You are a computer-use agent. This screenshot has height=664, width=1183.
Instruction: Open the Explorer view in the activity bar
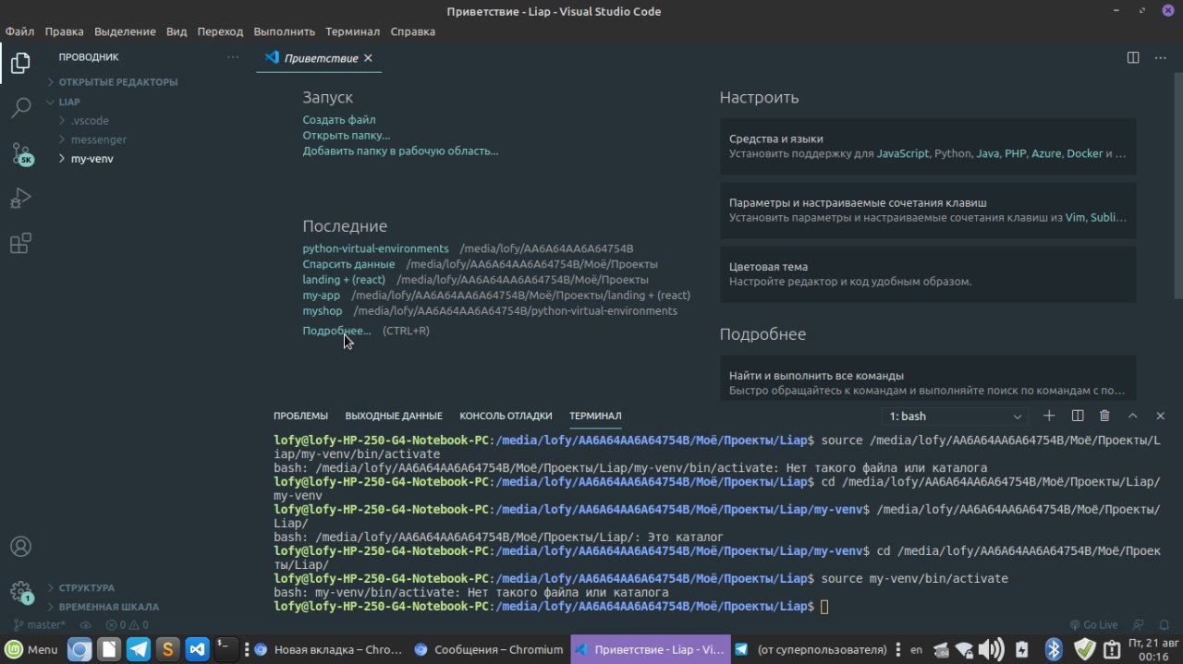[20, 63]
